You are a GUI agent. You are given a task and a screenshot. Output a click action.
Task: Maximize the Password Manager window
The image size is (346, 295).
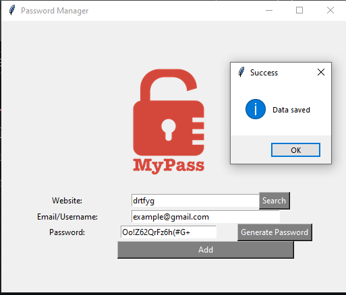coord(299,10)
